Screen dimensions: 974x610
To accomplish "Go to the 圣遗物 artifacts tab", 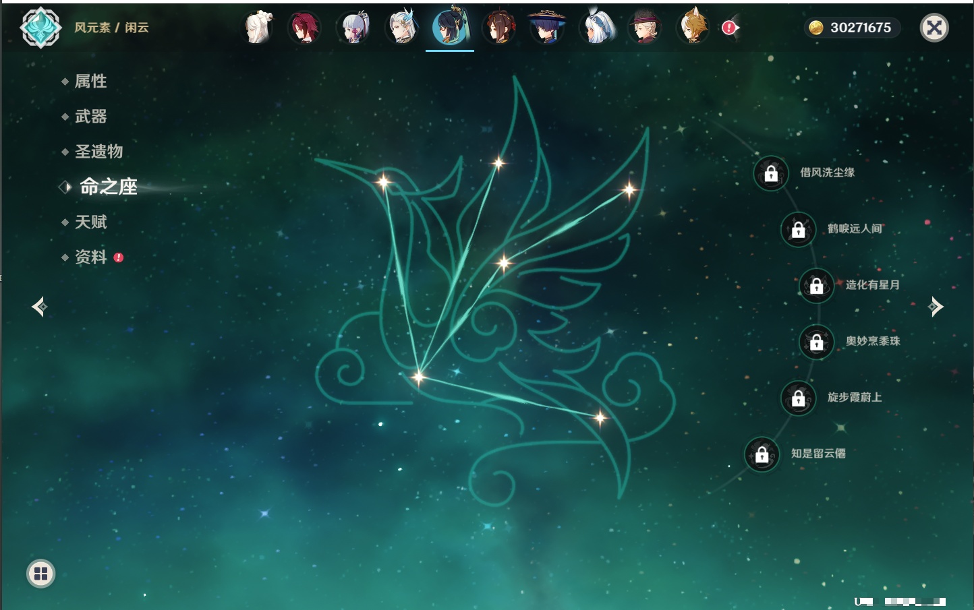I will (98, 152).
